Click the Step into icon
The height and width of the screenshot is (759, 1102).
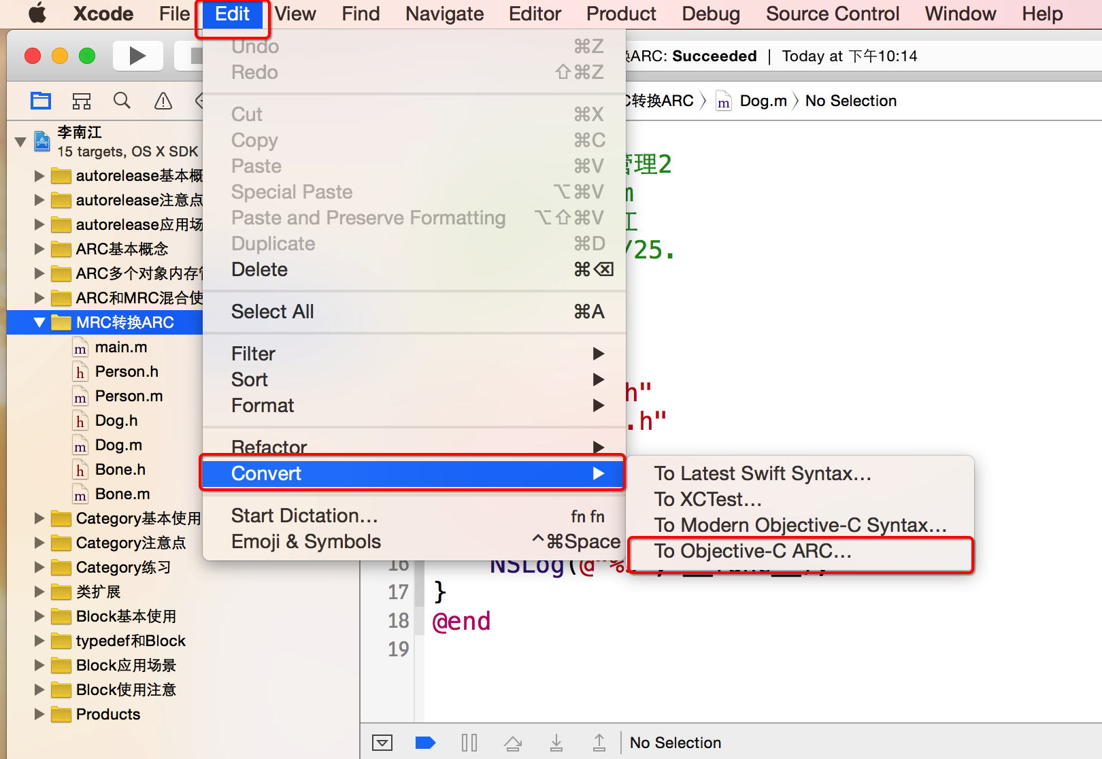click(x=556, y=743)
